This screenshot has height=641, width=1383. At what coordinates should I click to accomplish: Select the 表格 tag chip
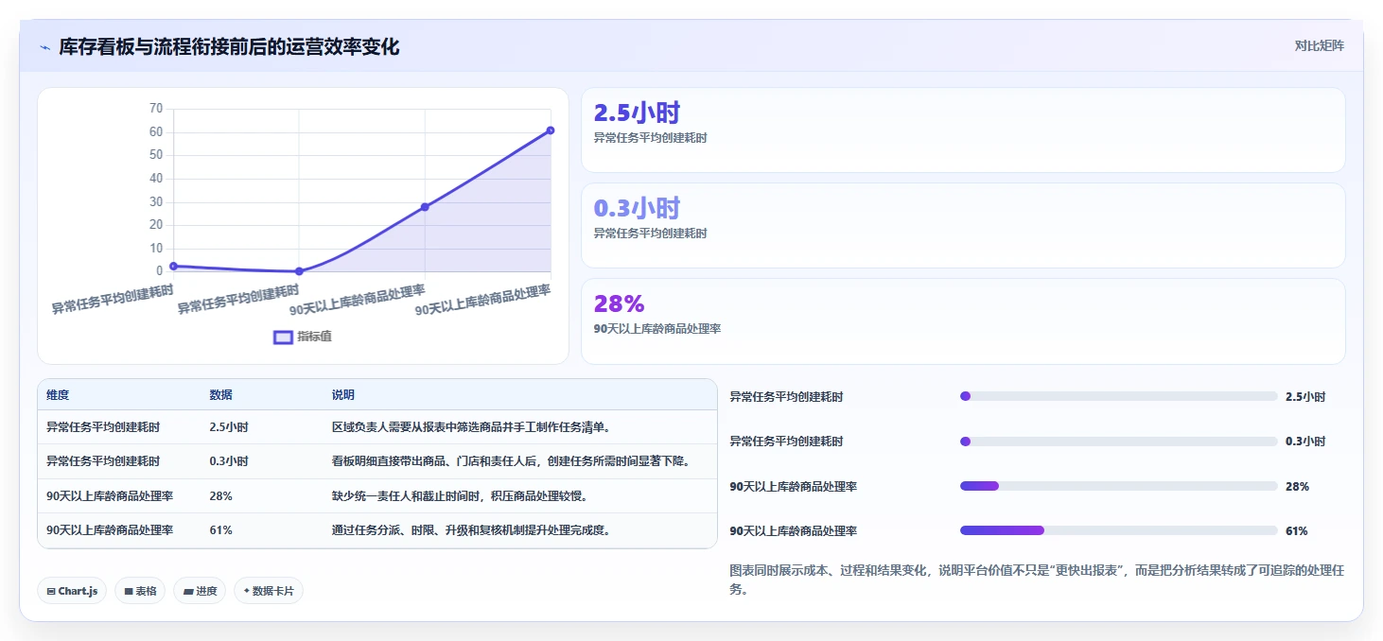pyautogui.click(x=140, y=591)
